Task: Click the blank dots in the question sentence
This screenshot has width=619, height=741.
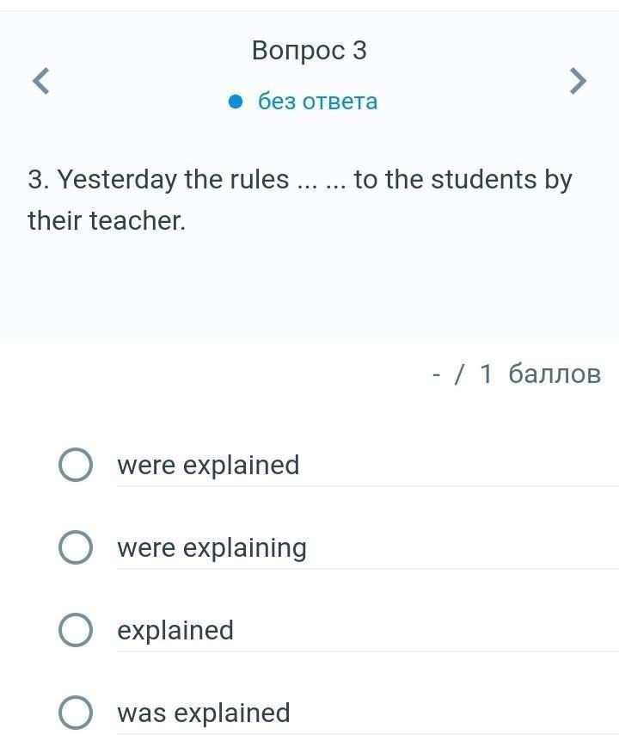Action: click(x=322, y=182)
